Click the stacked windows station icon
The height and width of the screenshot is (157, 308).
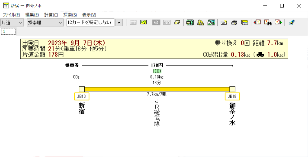point(245,23)
